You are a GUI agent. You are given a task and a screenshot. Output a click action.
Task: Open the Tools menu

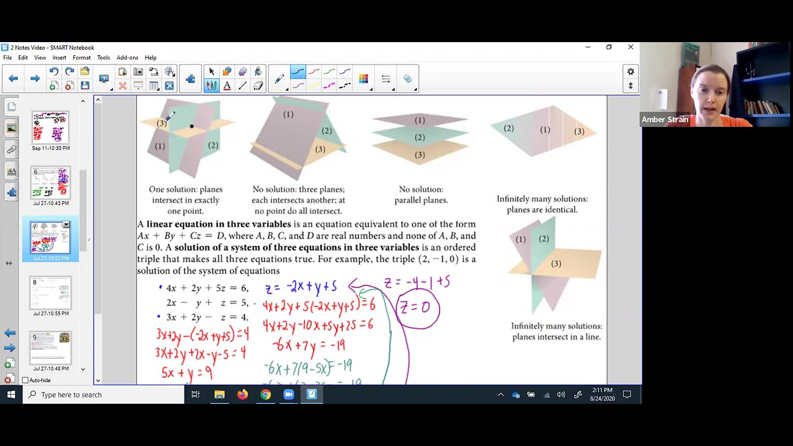click(x=103, y=58)
